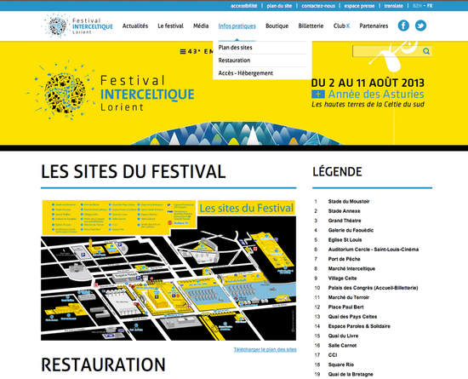Open the festival sites map image
This screenshot has width=468, height=379.
point(168,270)
